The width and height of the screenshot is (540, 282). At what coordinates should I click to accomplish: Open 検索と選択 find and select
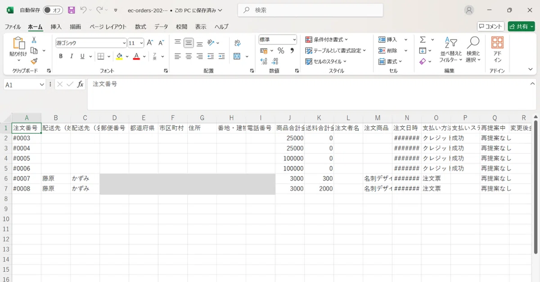point(473,50)
